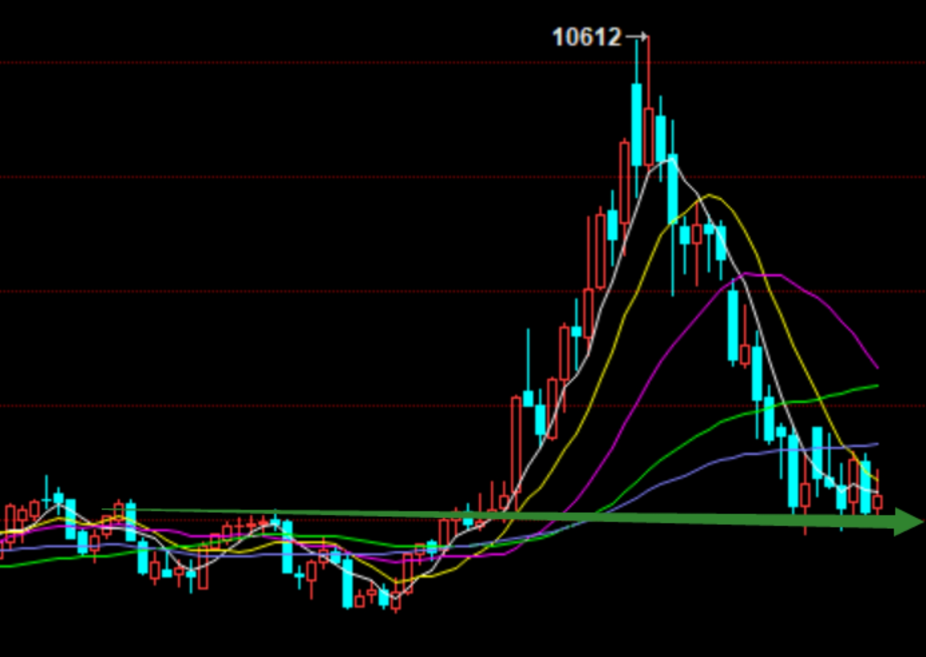The height and width of the screenshot is (657, 926).
Task: Select the long cyan candle crossing the magenta line
Action: click(x=733, y=325)
